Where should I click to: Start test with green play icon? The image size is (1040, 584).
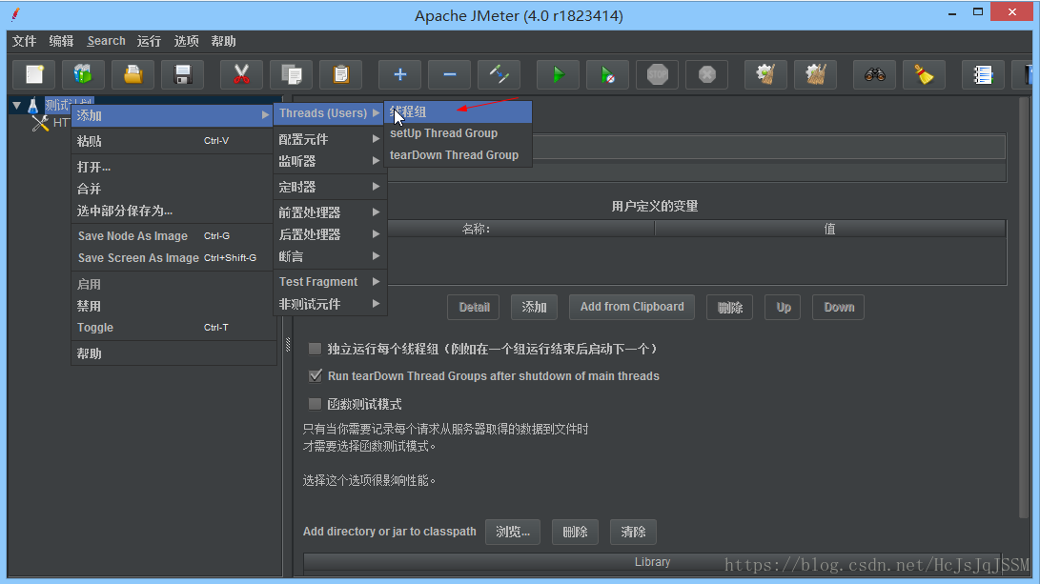pos(558,74)
